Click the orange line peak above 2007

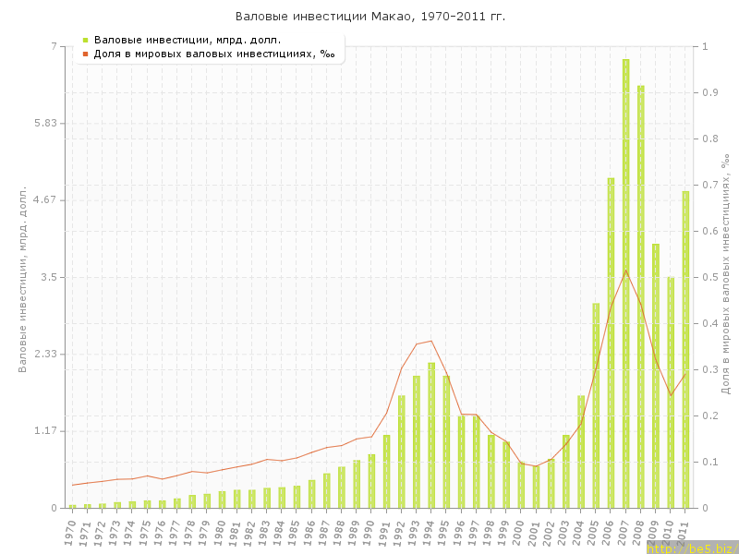[625, 270]
